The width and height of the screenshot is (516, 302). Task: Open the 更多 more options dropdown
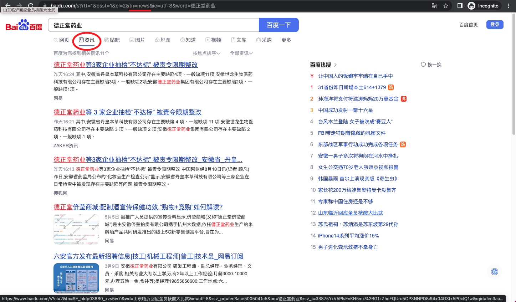pos(286,40)
